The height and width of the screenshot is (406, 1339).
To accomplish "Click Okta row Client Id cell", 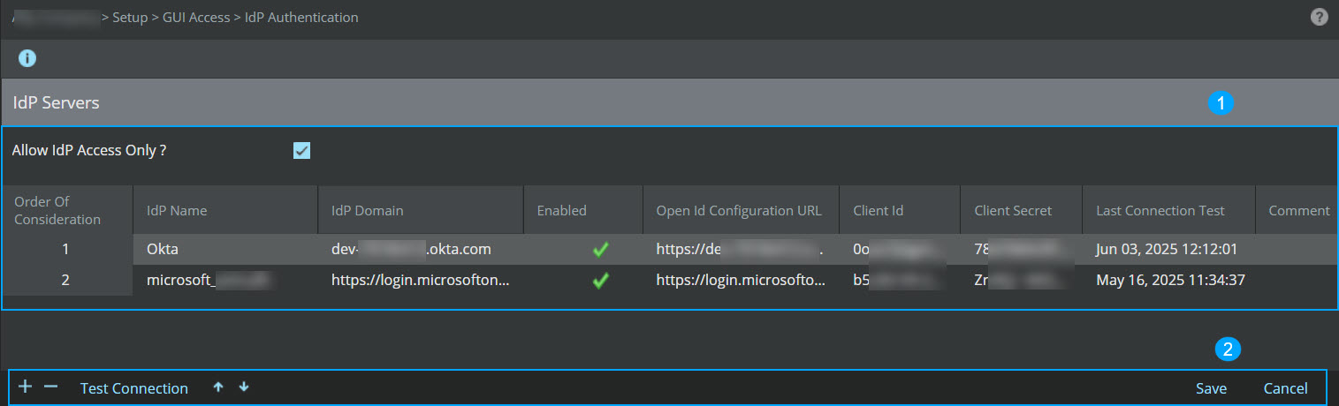I will (900, 250).
